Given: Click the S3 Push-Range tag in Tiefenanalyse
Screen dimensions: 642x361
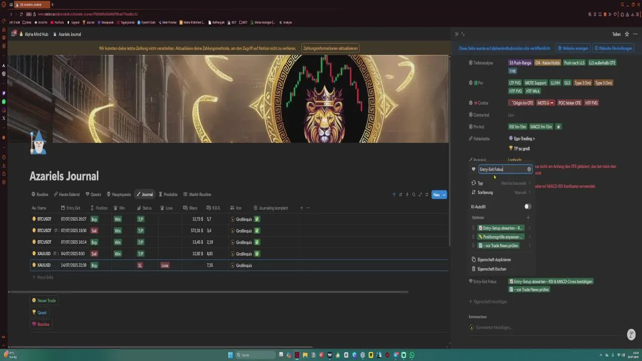Looking at the screenshot, I should pyautogui.click(x=520, y=63).
